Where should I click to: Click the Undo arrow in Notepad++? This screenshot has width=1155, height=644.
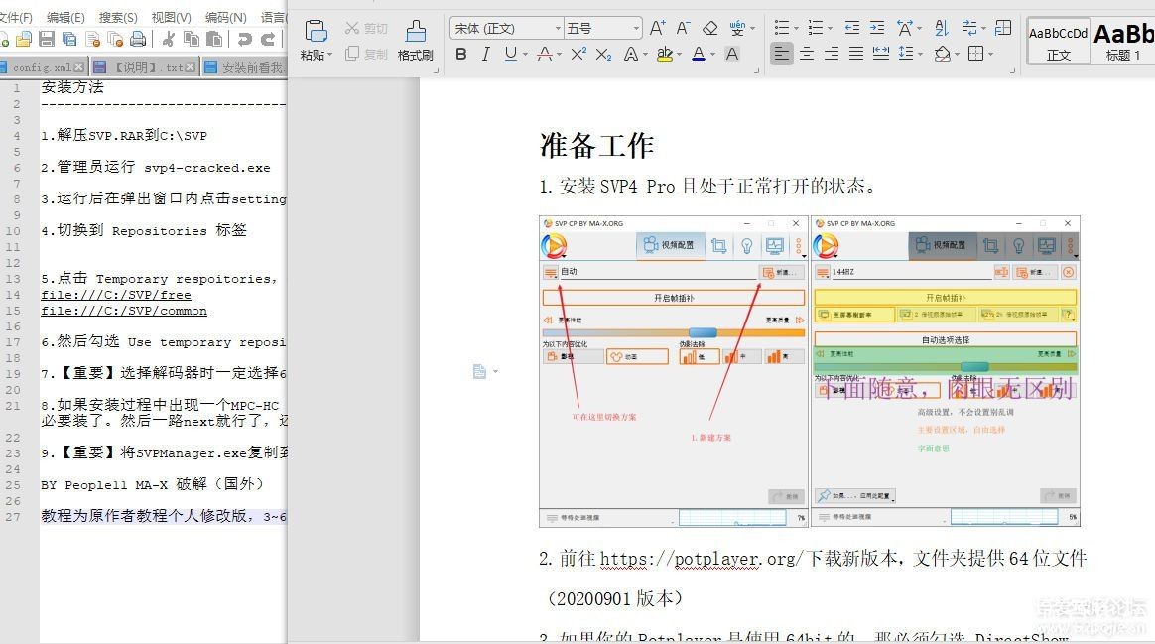[x=244, y=39]
